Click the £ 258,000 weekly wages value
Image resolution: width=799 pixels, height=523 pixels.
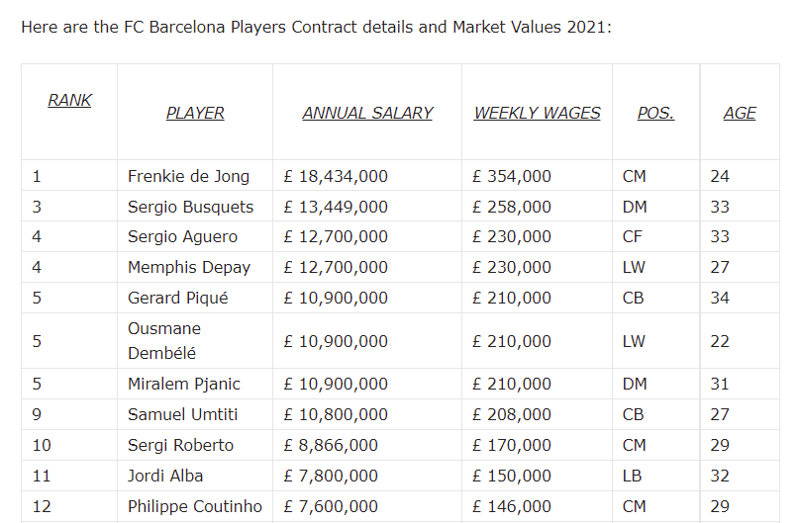pyautogui.click(x=512, y=207)
